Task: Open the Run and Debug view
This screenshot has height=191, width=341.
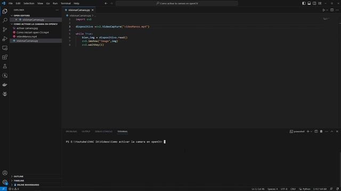Action: click(5, 39)
